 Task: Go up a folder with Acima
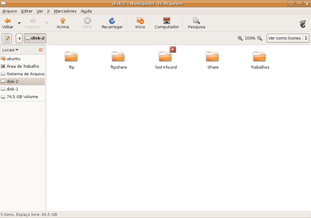[63, 23]
